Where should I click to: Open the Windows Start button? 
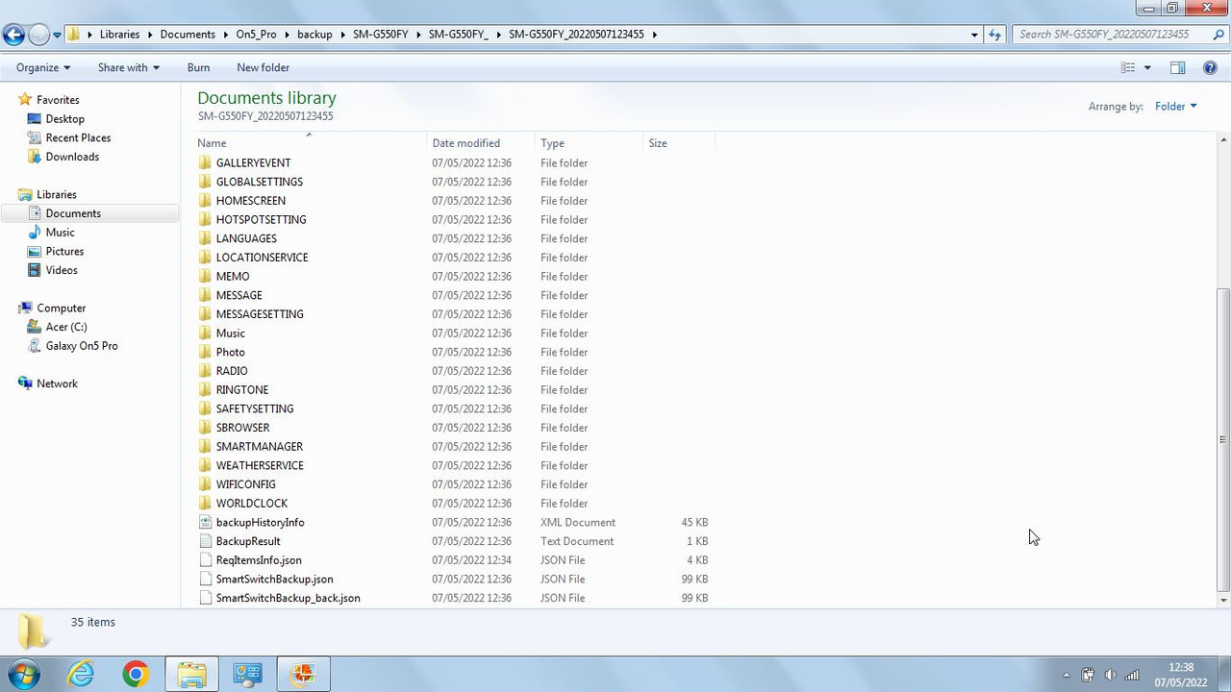point(23,674)
